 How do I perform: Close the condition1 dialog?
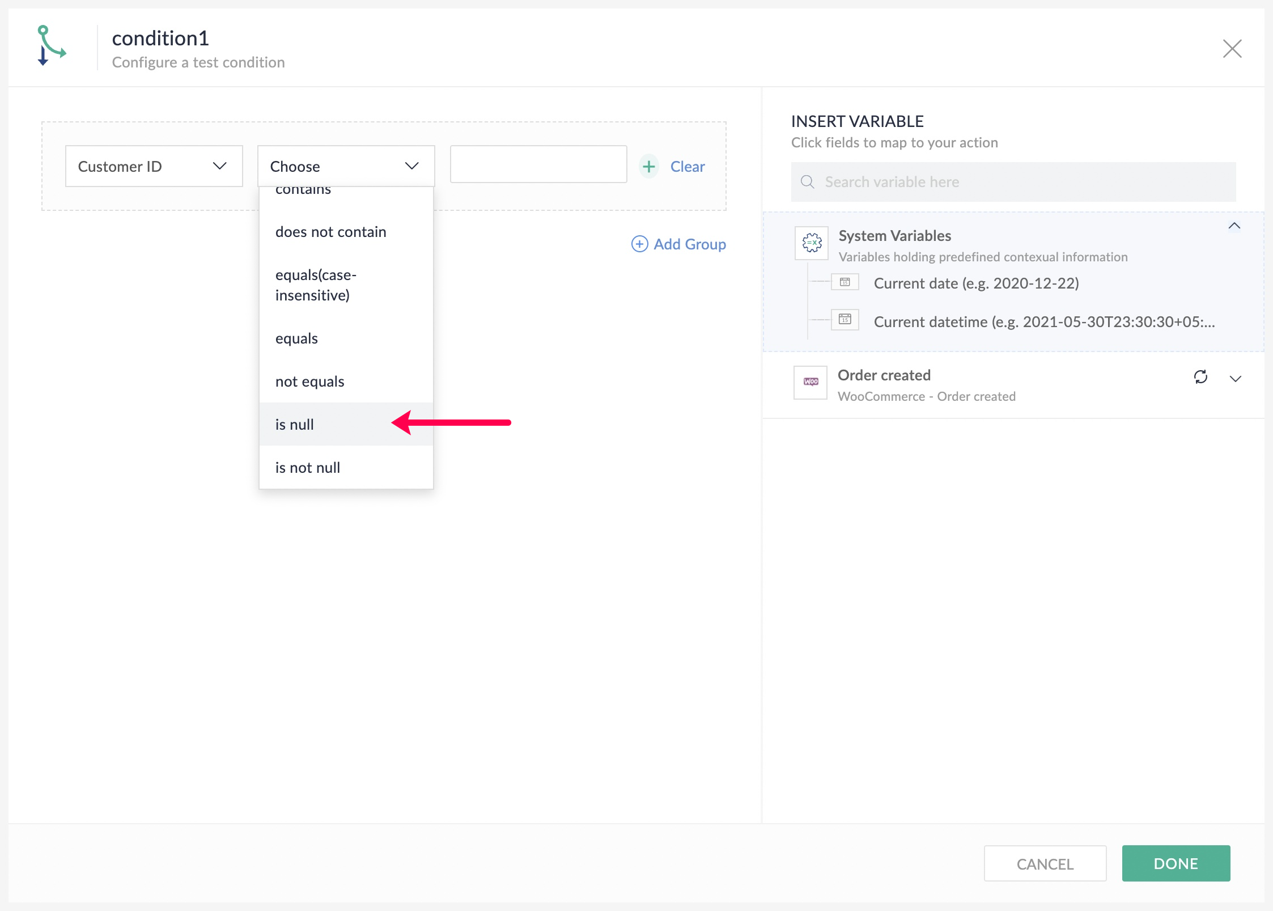point(1232,49)
